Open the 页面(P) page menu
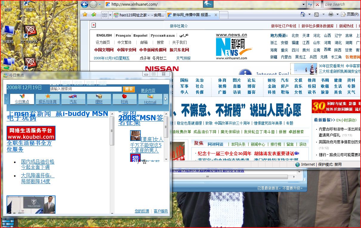Image resolution: width=361 pixels, height=228 pixels. coord(350,14)
